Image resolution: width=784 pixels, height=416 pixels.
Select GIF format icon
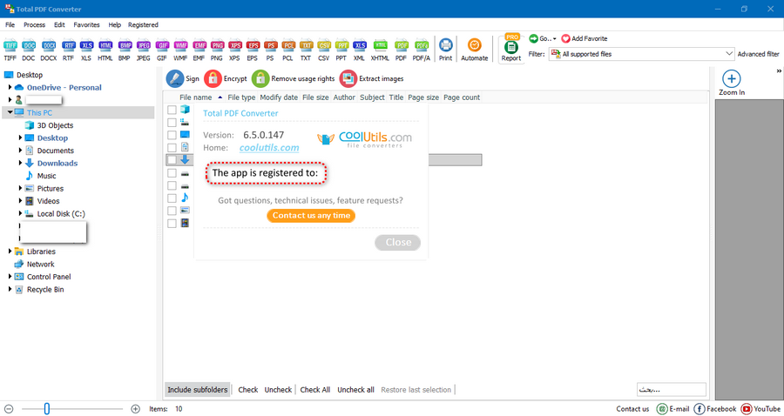[x=162, y=45]
